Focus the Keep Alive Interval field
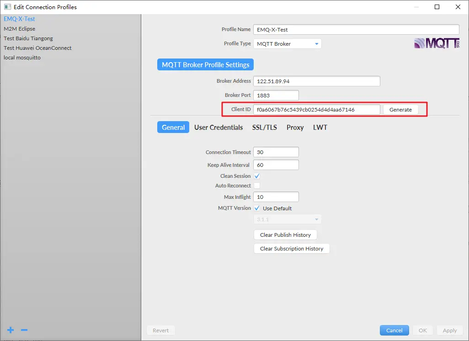Image resolution: width=469 pixels, height=341 pixels. (276, 165)
